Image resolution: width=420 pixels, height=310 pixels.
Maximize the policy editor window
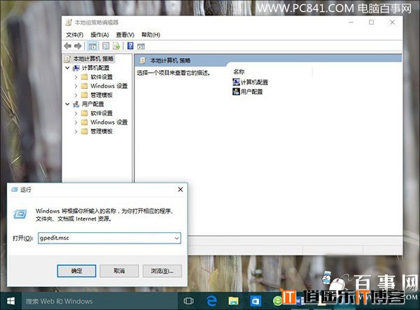pyautogui.click(x=371, y=22)
